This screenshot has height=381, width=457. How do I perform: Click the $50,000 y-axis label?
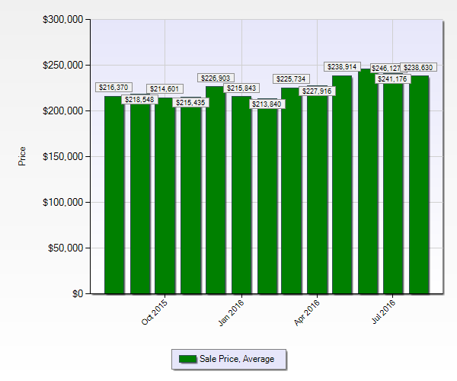point(66,248)
